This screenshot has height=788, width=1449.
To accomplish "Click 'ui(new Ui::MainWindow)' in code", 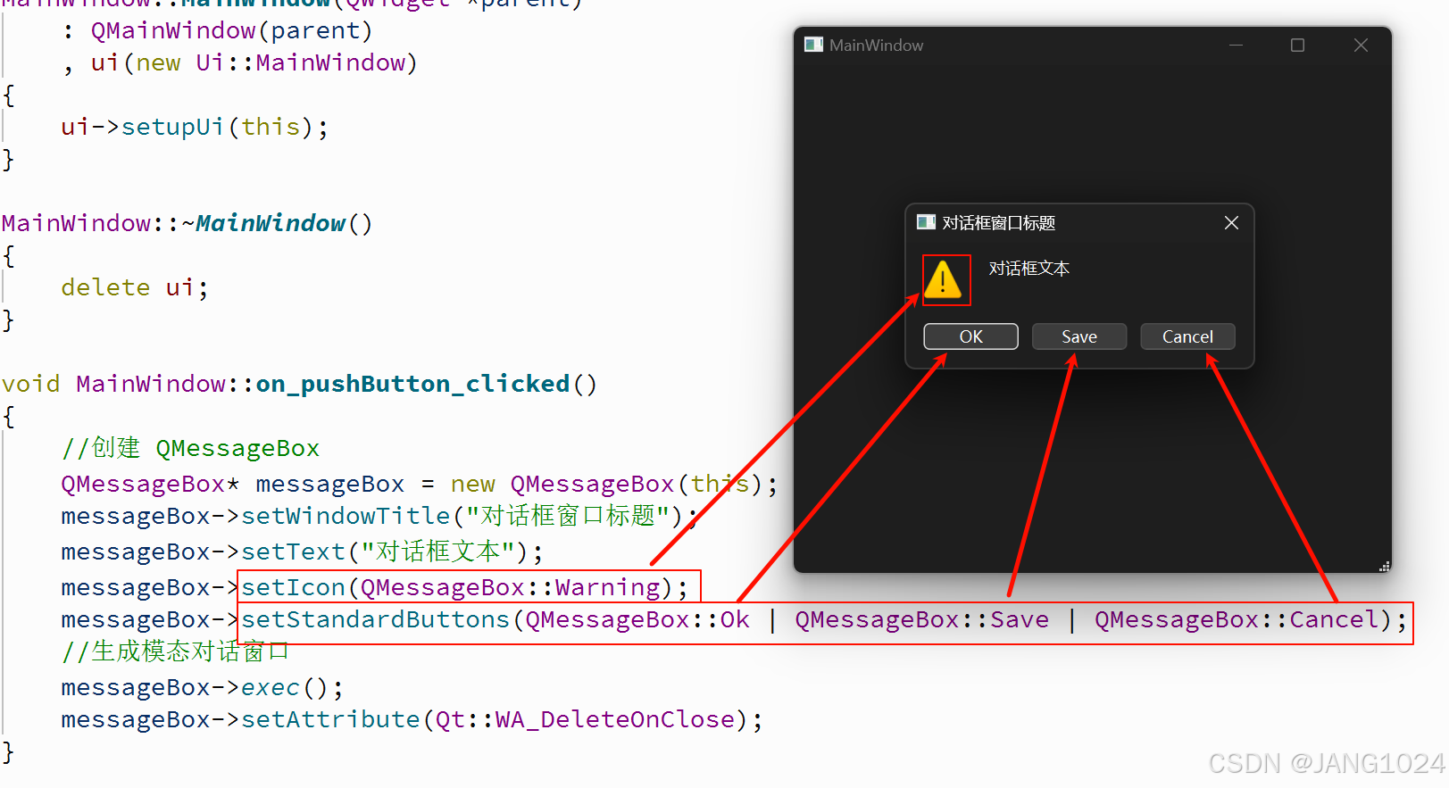I will click(x=254, y=62).
